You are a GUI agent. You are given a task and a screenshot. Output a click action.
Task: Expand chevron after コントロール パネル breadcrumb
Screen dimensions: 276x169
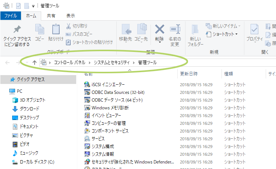pos(89,63)
